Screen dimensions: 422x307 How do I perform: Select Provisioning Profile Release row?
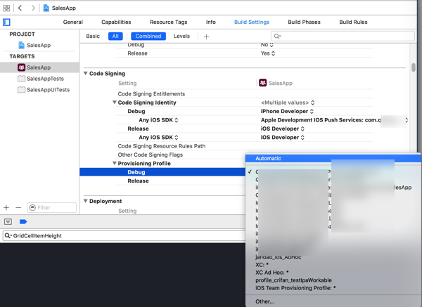point(180,181)
